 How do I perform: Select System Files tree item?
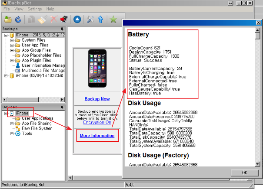click(x=33, y=40)
